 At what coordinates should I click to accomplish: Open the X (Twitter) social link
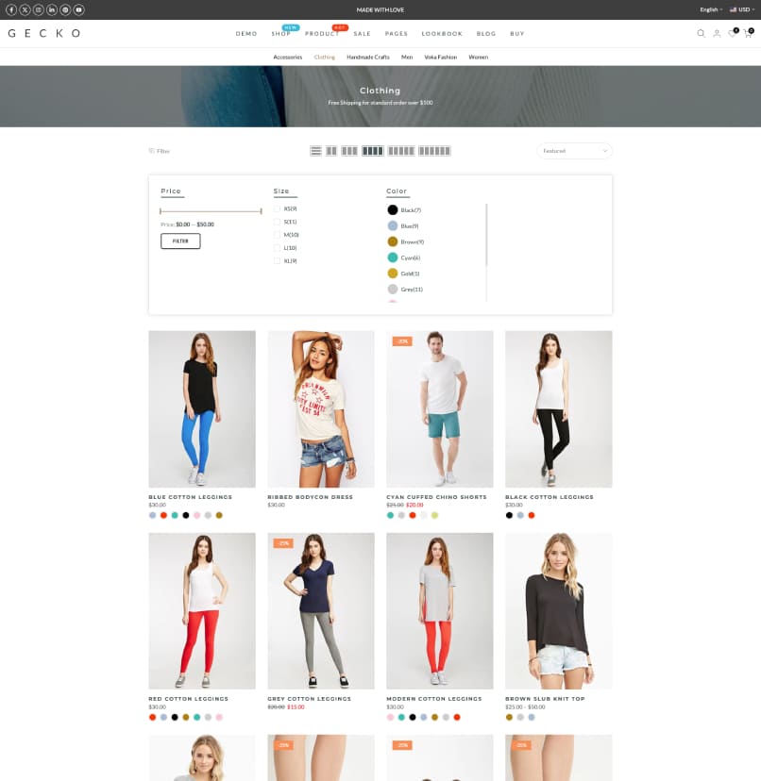(25, 10)
